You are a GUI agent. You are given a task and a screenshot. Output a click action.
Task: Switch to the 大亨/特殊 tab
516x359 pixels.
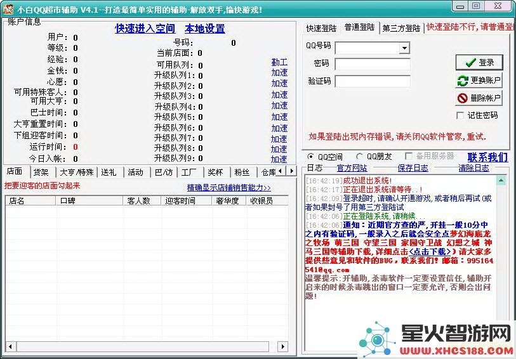(77, 173)
